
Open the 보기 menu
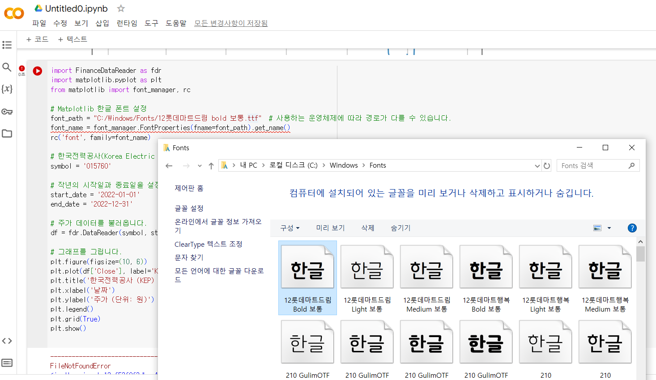tap(81, 23)
